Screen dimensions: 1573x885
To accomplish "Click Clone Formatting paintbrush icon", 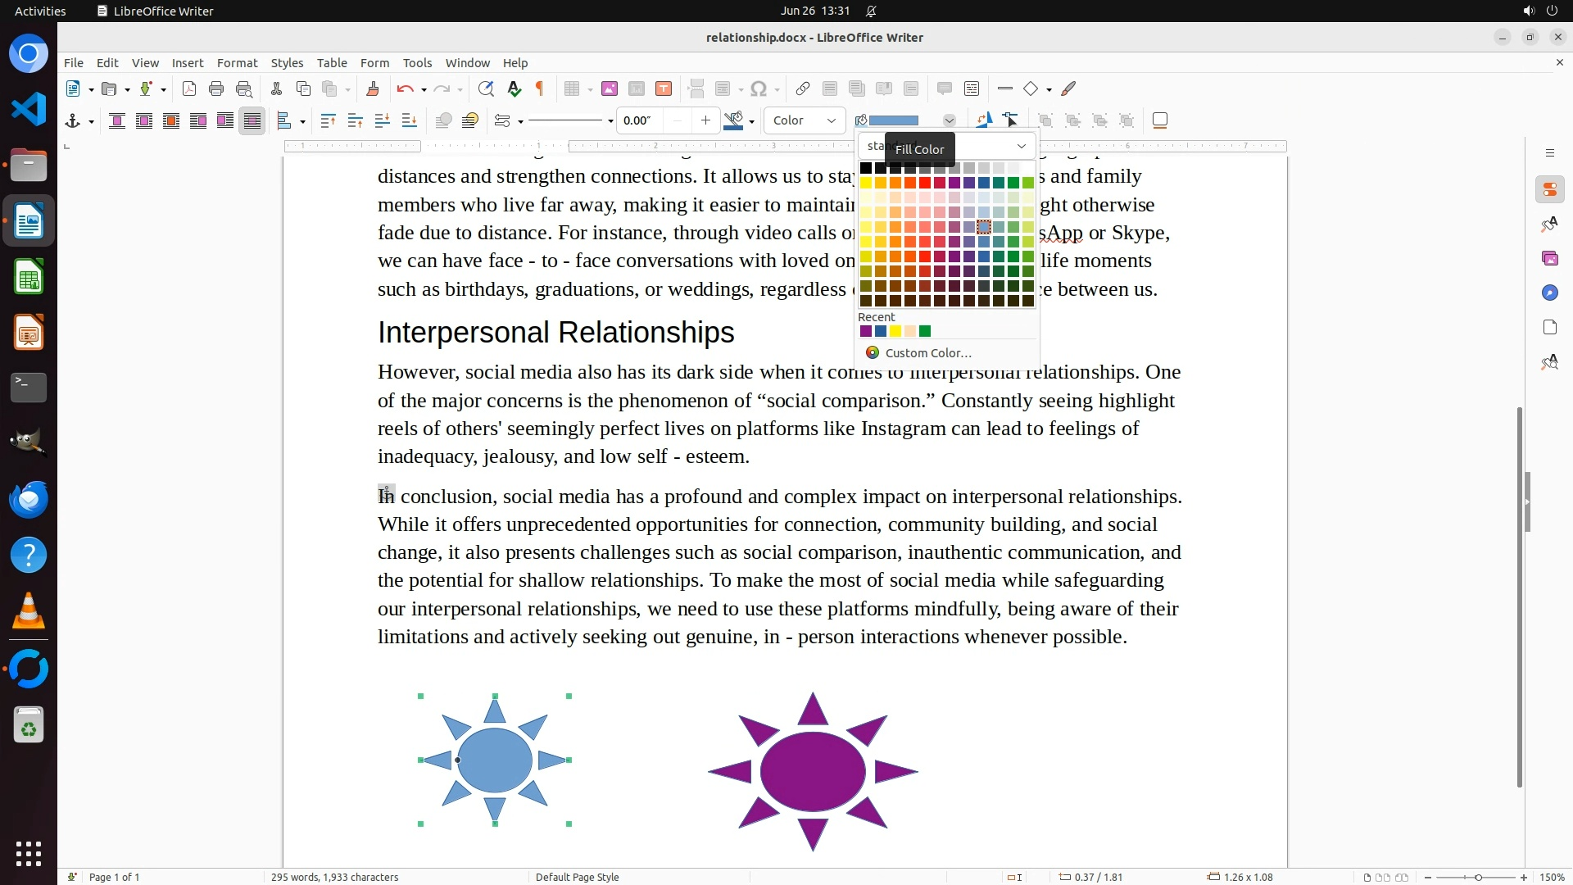I will point(373,88).
